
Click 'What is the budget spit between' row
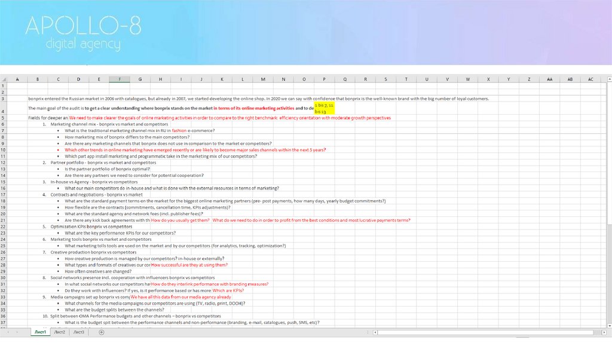[x=192, y=323]
